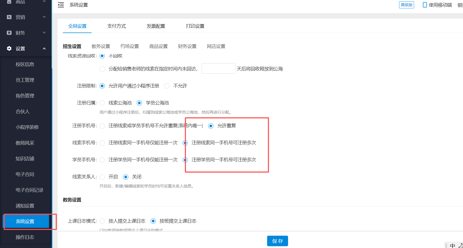The image size is (463, 248).
Task: Open the 发票配置 tab
Action: (x=156, y=26)
